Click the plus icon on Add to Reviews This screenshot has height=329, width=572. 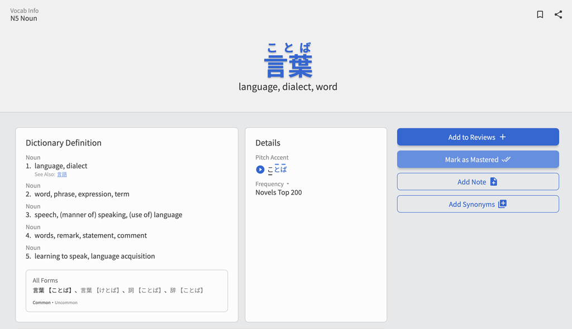[503, 137]
